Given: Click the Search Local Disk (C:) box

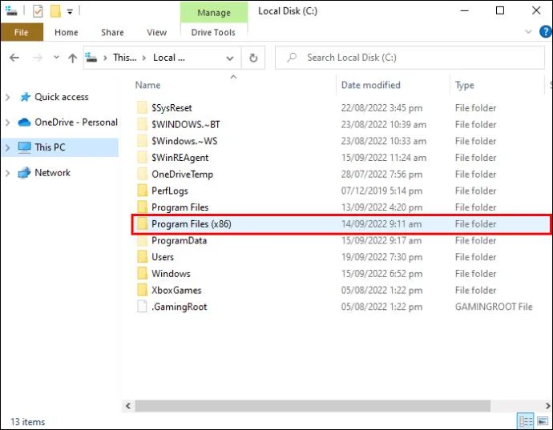Looking at the screenshot, I should pos(410,58).
